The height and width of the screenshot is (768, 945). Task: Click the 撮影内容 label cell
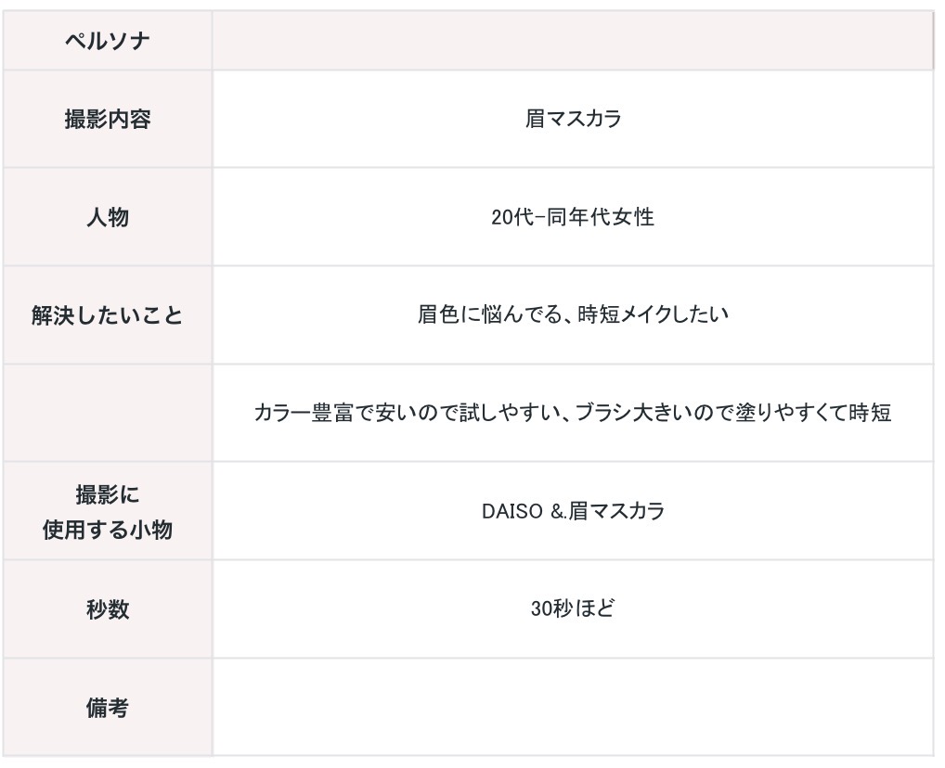(x=107, y=120)
